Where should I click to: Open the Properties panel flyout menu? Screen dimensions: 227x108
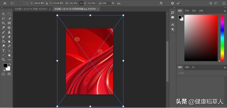pos(225,68)
